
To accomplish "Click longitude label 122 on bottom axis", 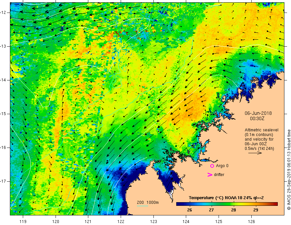I will [x=121, y=221].
